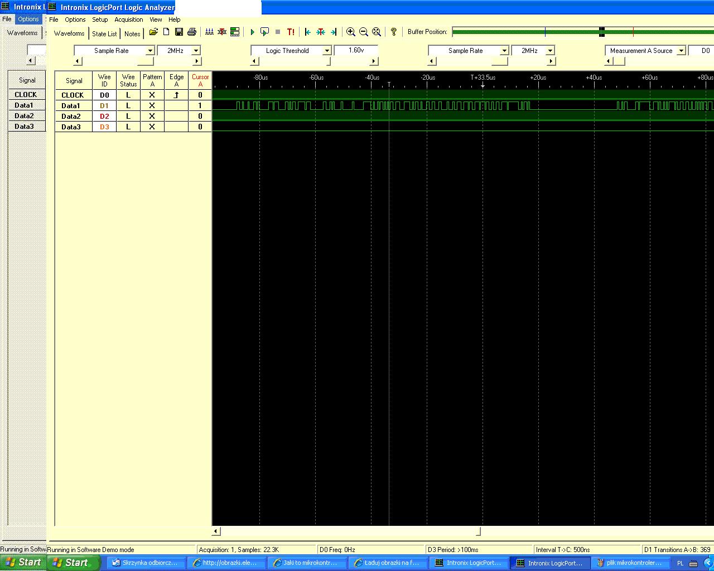Click the left scroll arrow under Logic Threshold

pyautogui.click(x=255, y=61)
